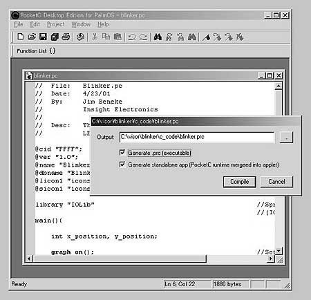This screenshot has width=311, height=300.
Task: Save the file with floppy icon
Action: 43,37
